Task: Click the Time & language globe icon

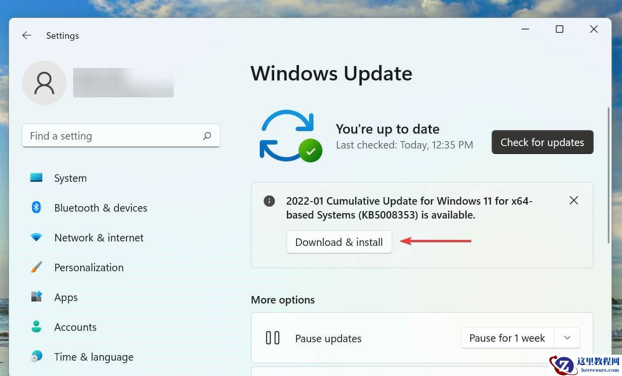Action: coord(36,356)
